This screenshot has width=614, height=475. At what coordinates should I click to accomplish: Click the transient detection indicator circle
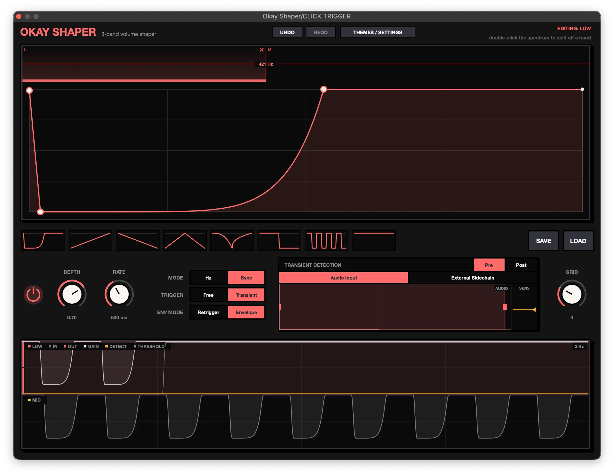(x=464, y=265)
